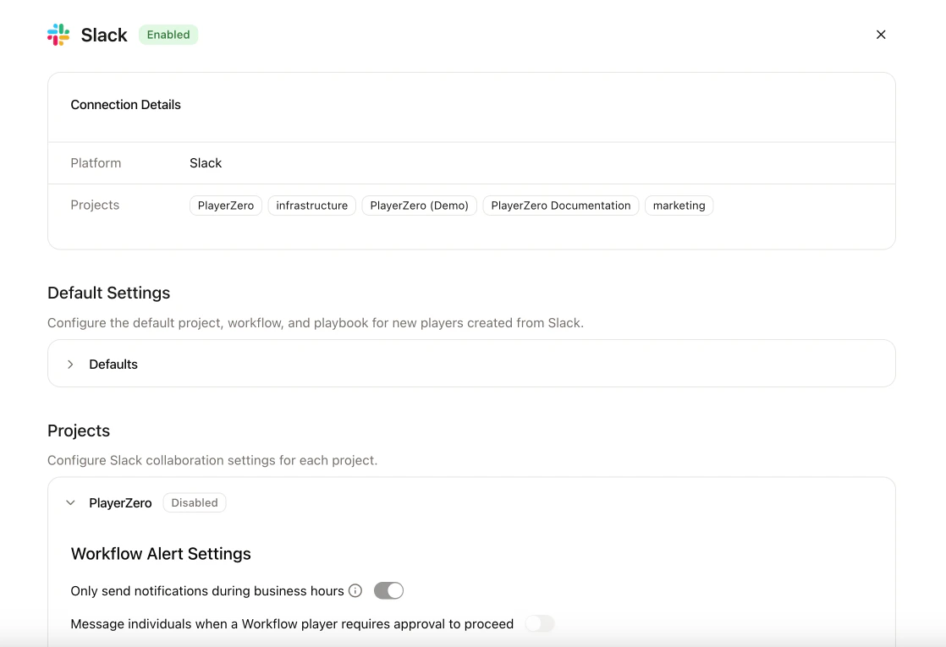Viewport: 946px width, 647px height.
Task: Collapse the PlayerZero project settings
Action: (70, 502)
